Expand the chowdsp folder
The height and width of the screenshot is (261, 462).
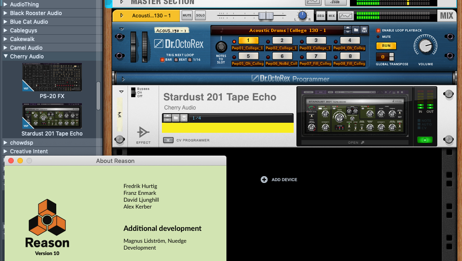(5, 142)
